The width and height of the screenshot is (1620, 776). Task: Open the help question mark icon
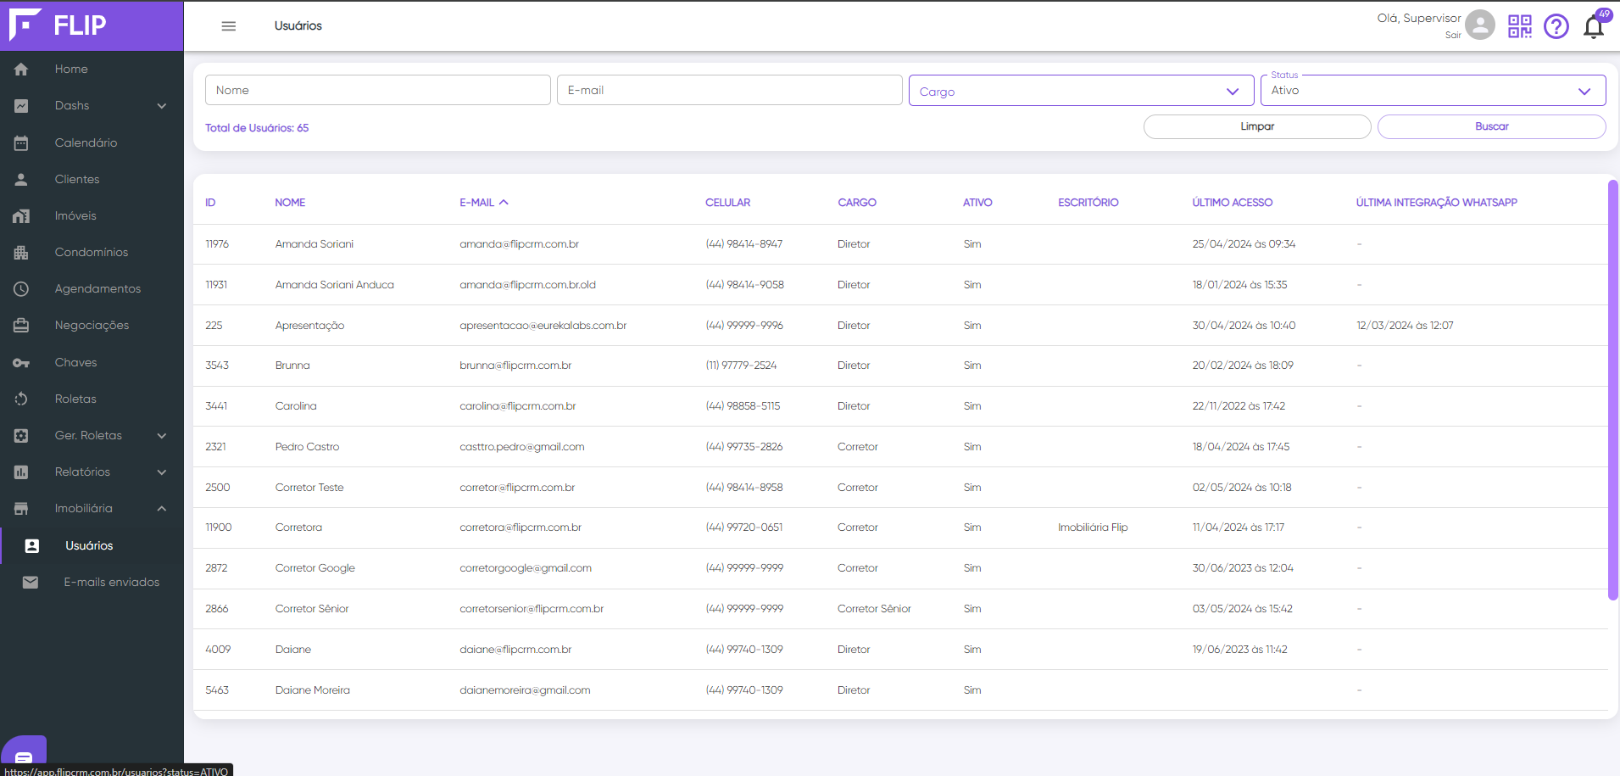click(1556, 26)
